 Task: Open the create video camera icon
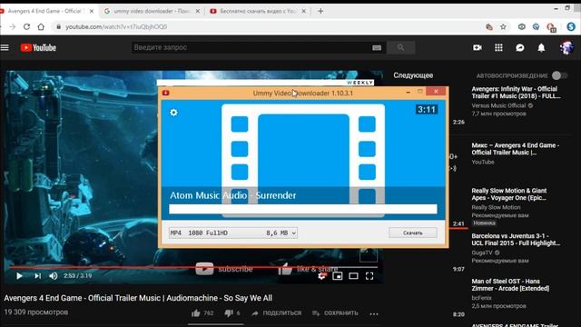click(478, 47)
